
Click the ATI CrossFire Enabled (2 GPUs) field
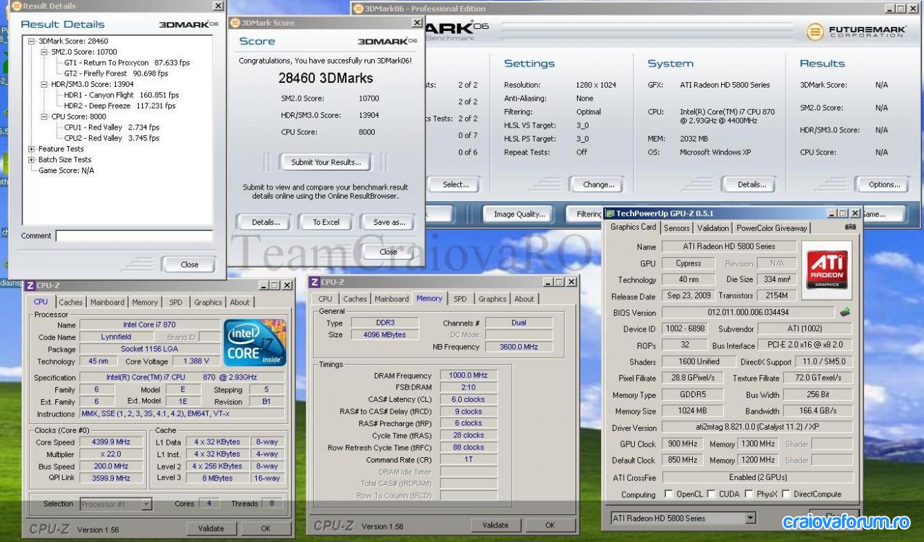(758, 477)
